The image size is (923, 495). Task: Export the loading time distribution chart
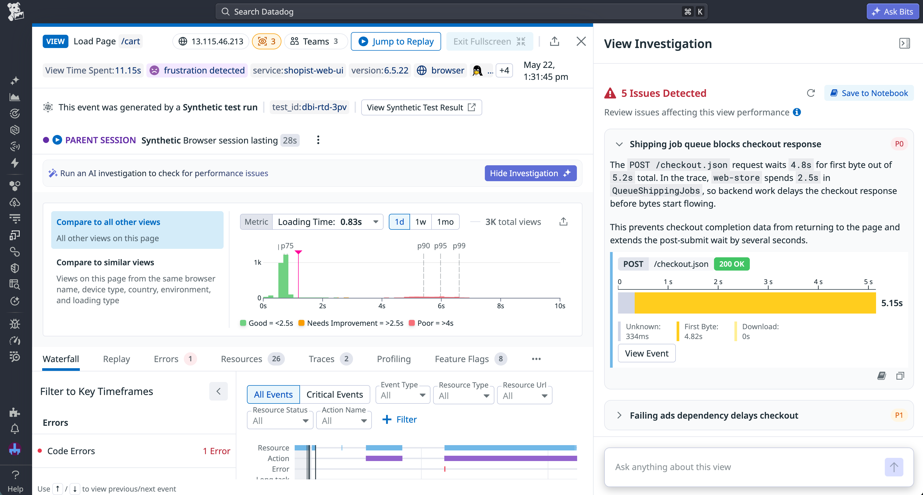(563, 222)
